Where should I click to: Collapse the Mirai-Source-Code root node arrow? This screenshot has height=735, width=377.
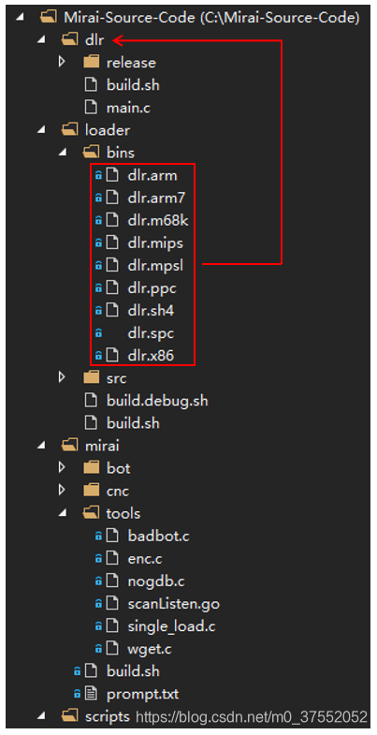coord(20,18)
